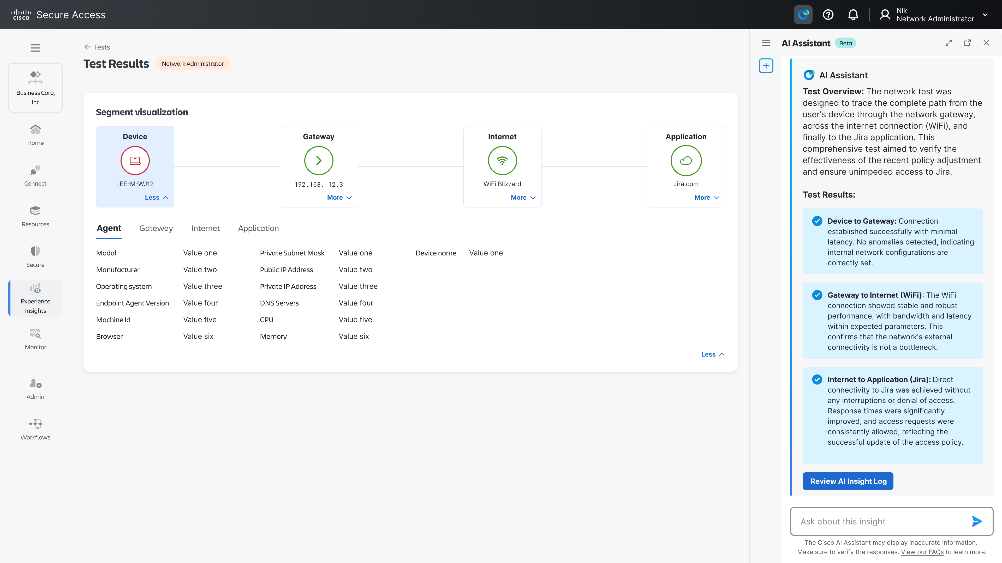The image size is (1002, 563).
Task: Open the help question mark icon
Action: pyautogui.click(x=828, y=15)
